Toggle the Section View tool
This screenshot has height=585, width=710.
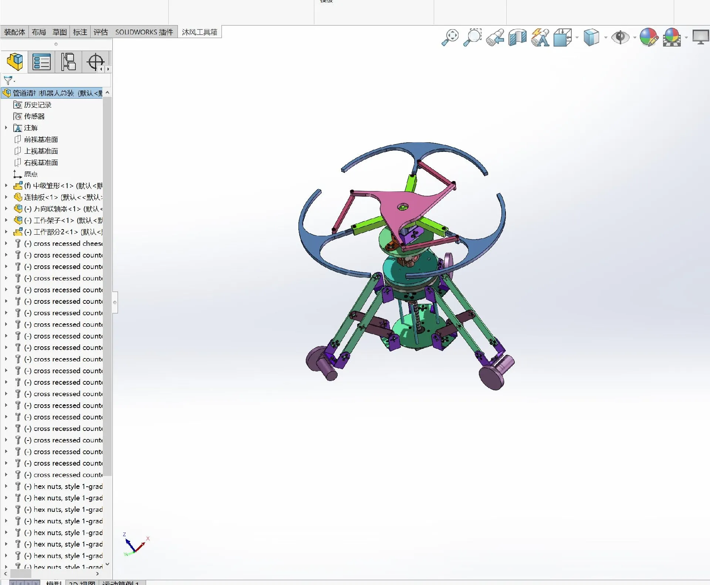(x=517, y=37)
